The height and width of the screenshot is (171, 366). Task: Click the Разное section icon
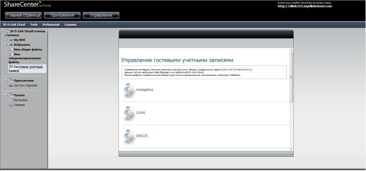pos(11,95)
